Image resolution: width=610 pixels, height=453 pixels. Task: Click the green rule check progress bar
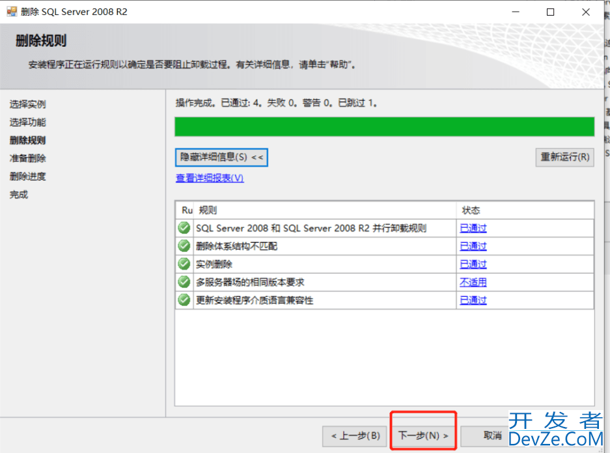(384, 127)
